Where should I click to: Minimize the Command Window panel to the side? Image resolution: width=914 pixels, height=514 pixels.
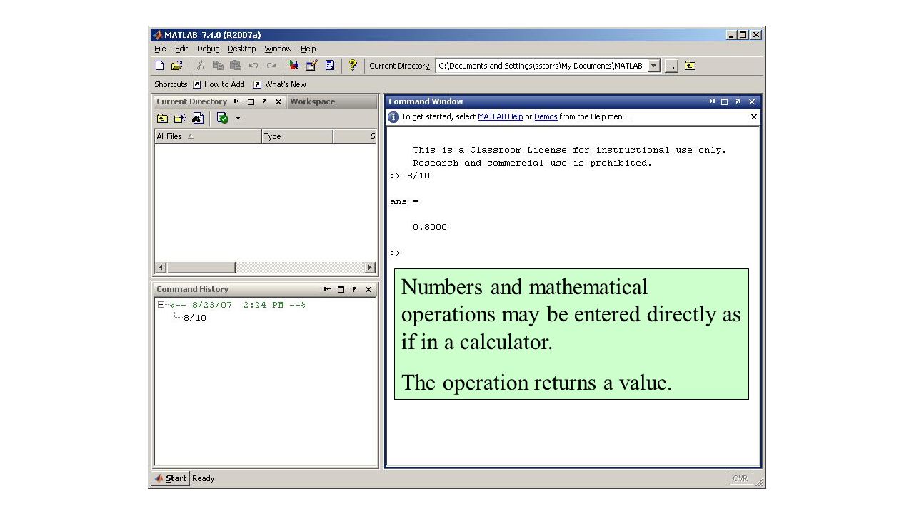(711, 101)
